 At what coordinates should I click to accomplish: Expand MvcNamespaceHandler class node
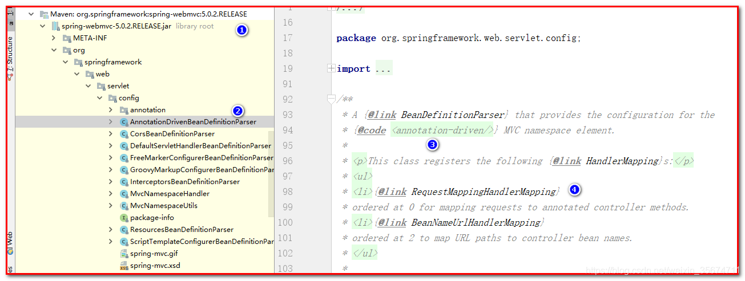(x=111, y=193)
